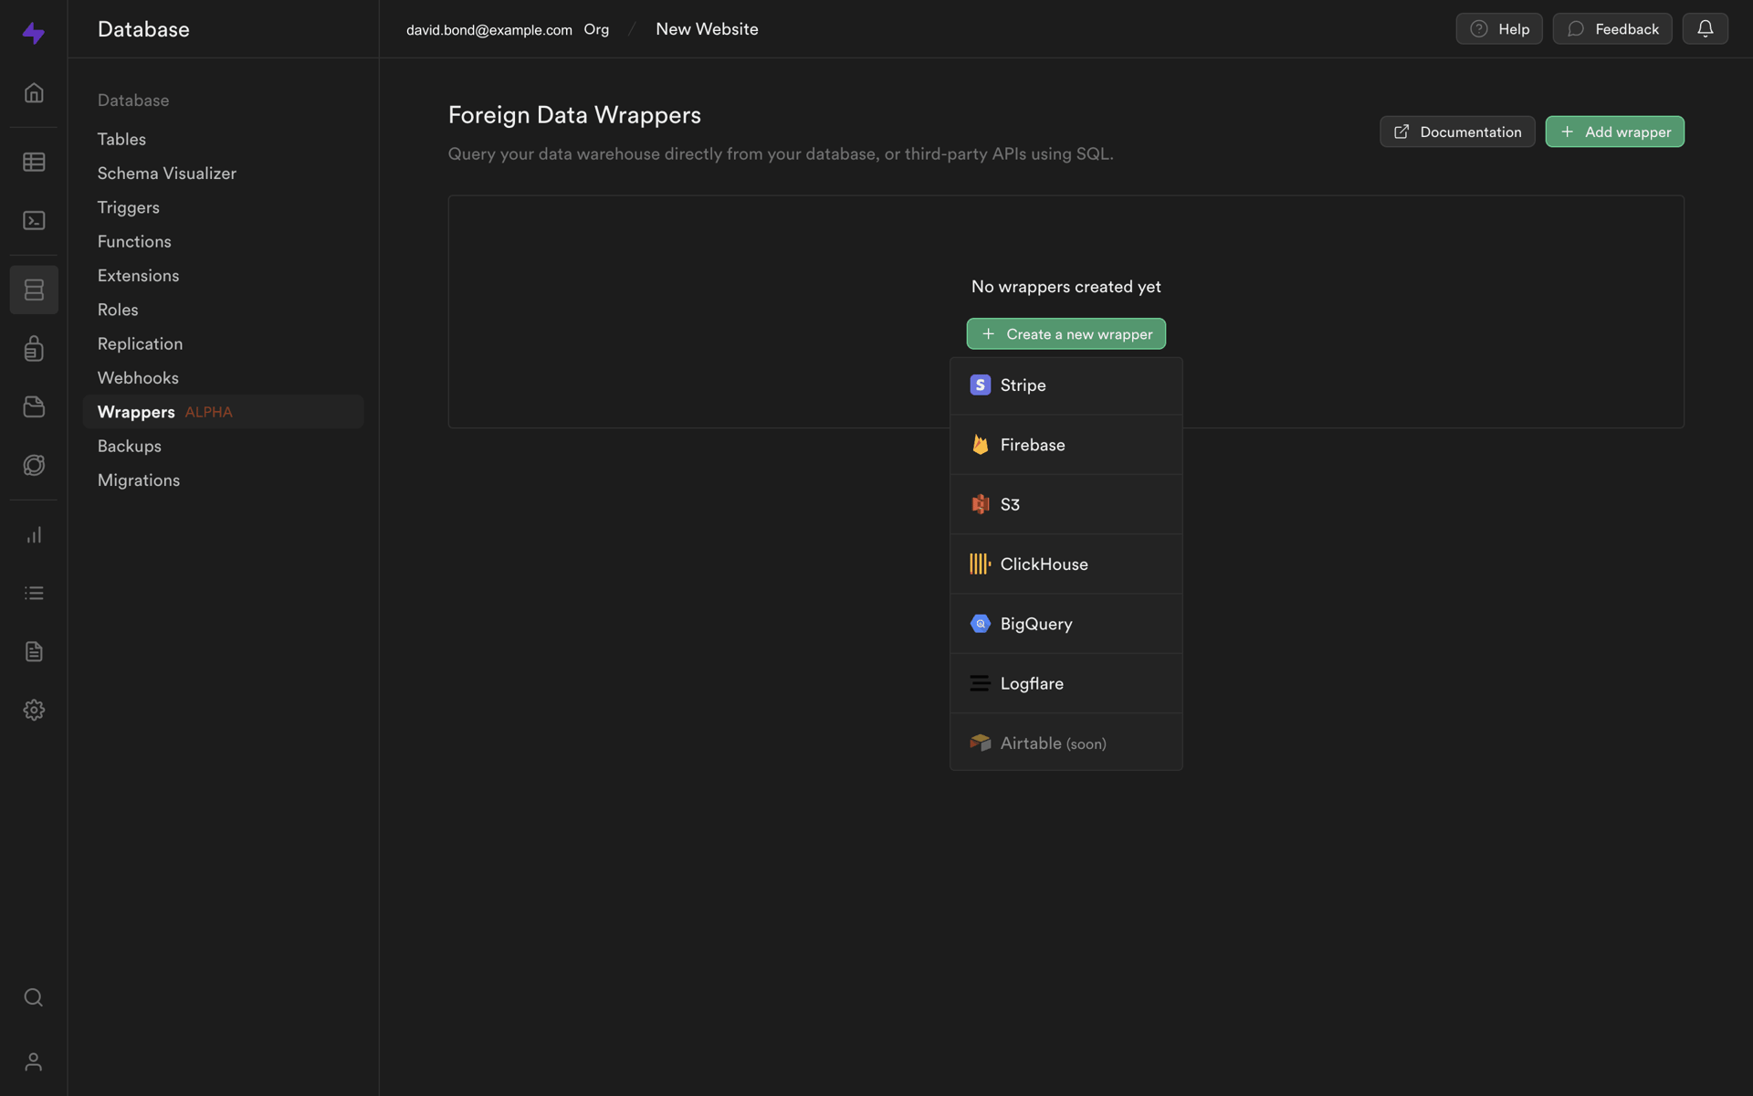This screenshot has height=1096, width=1753.
Task: Go to Triggers page
Action: click(129, 207)
